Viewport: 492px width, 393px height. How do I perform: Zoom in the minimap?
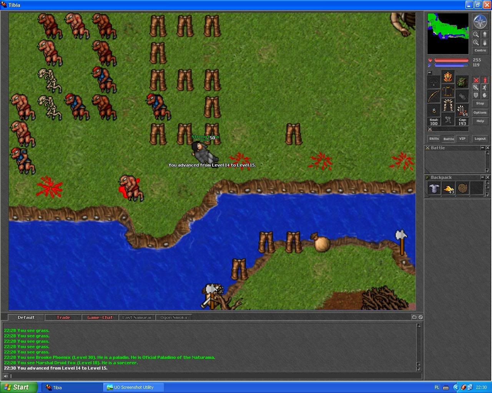click(476, 43)
